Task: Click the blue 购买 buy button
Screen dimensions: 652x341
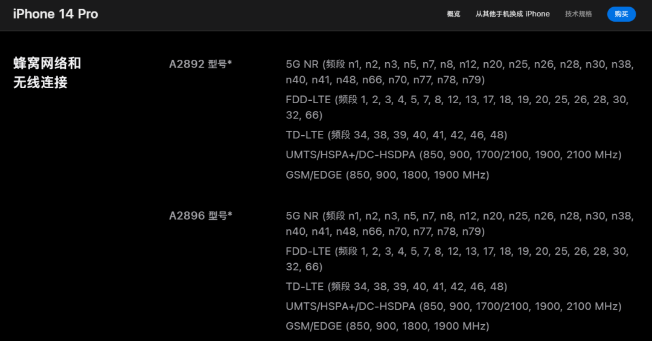Action: 621,14
